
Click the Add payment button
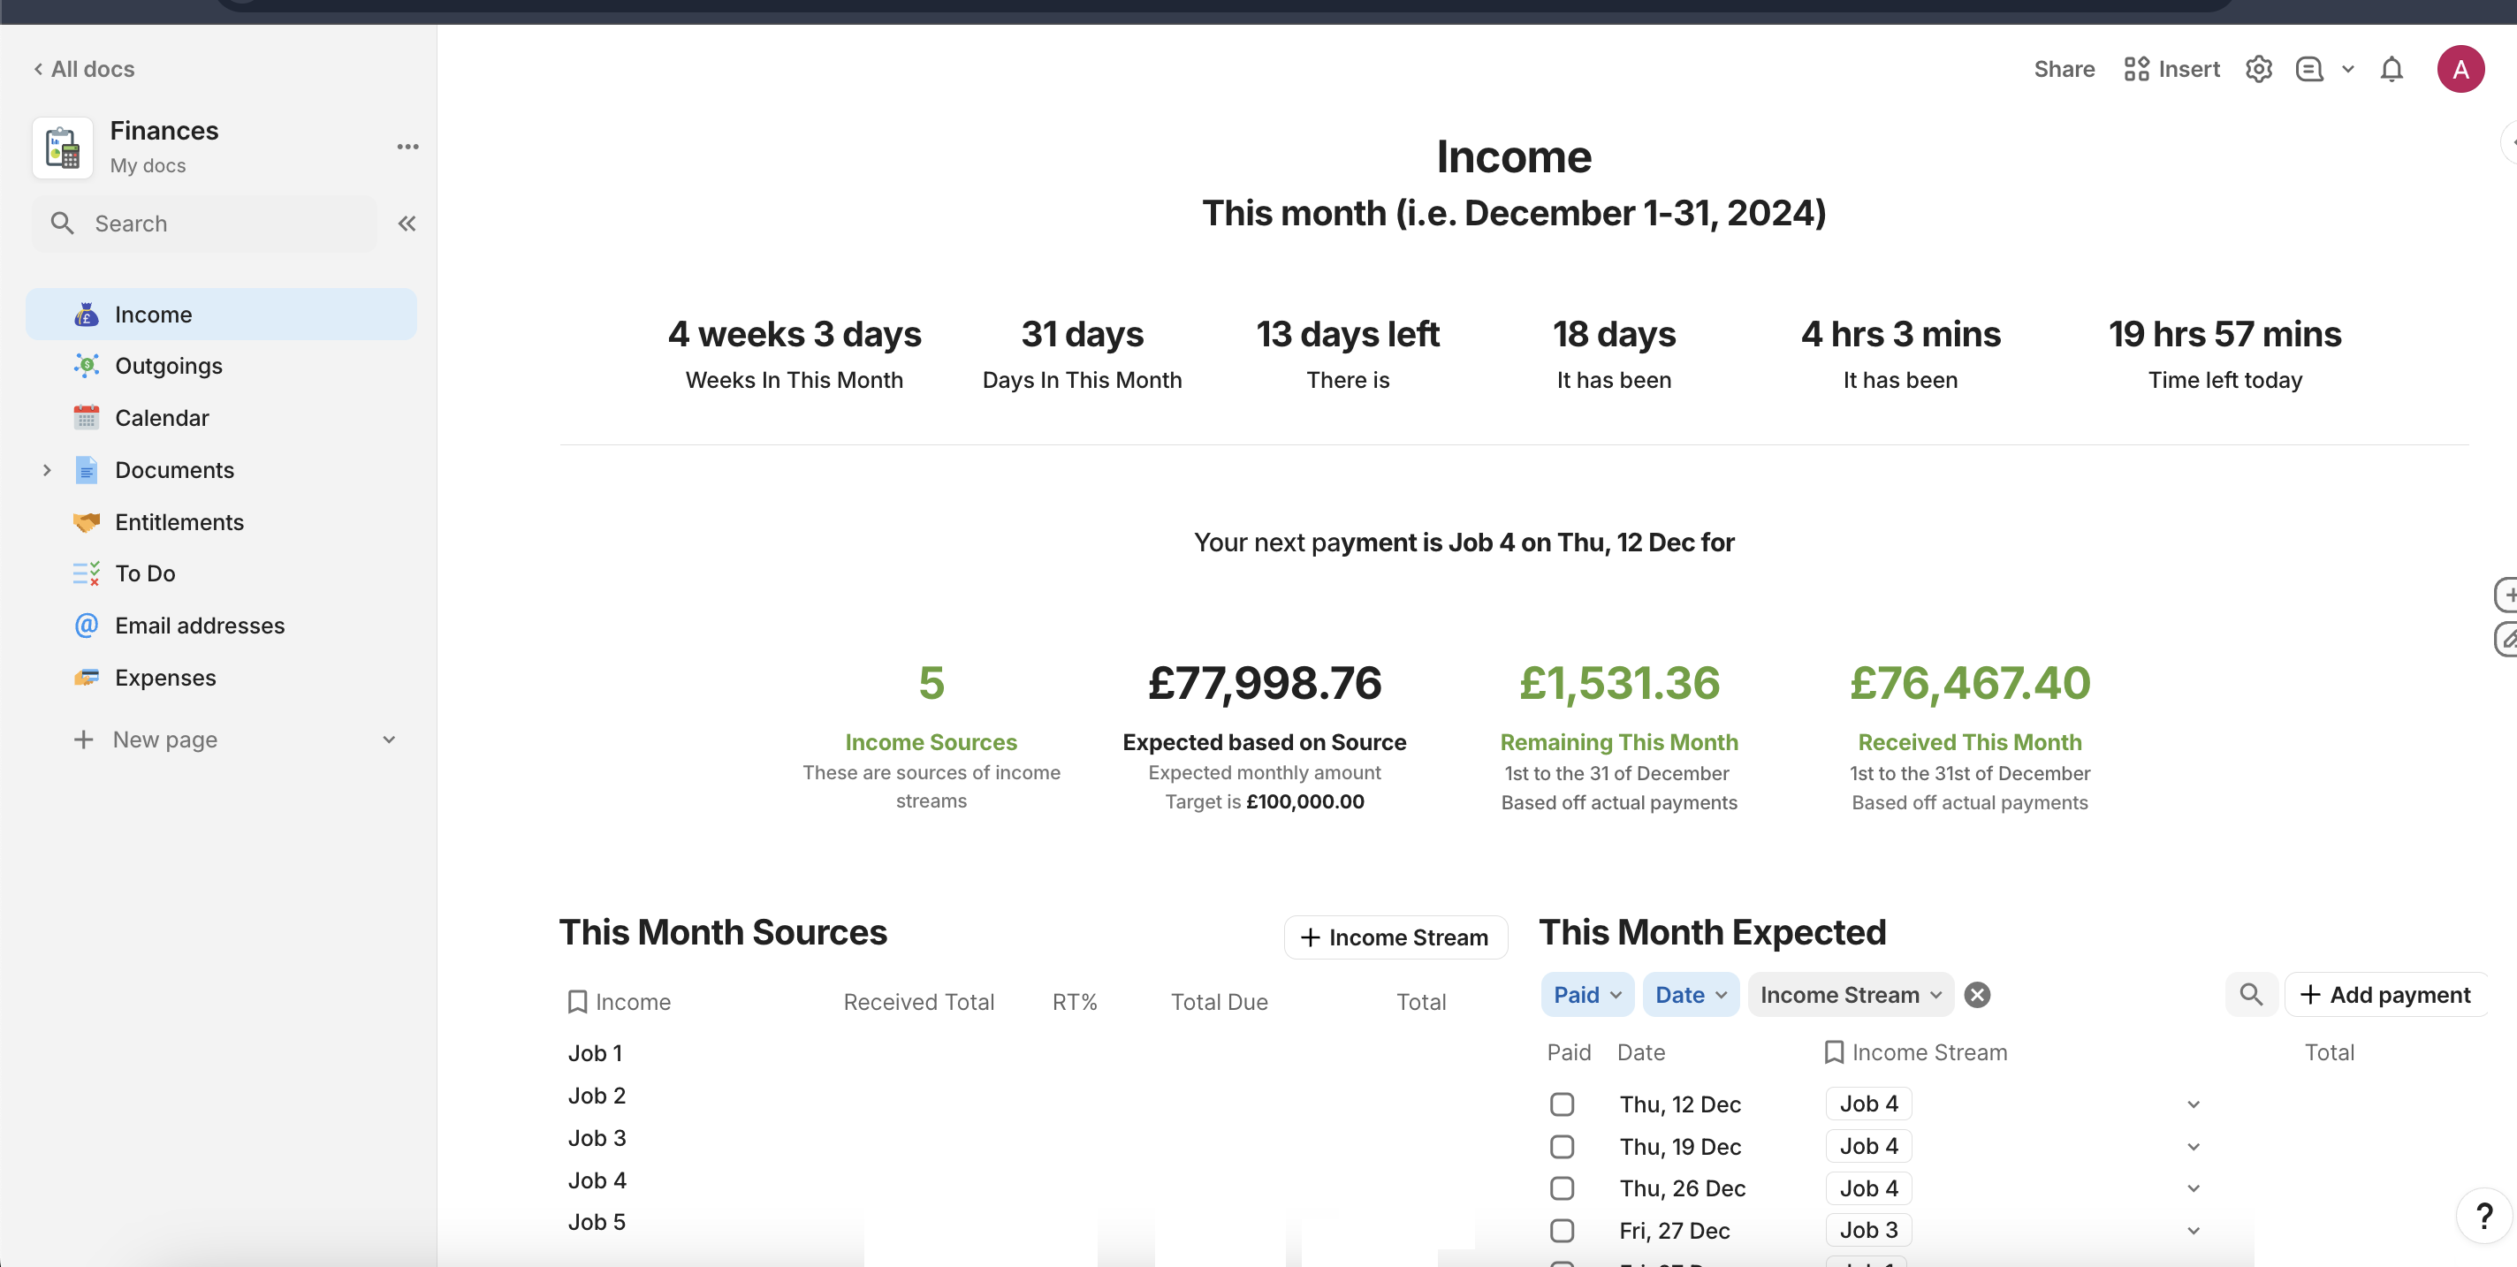click(2386, 995)
